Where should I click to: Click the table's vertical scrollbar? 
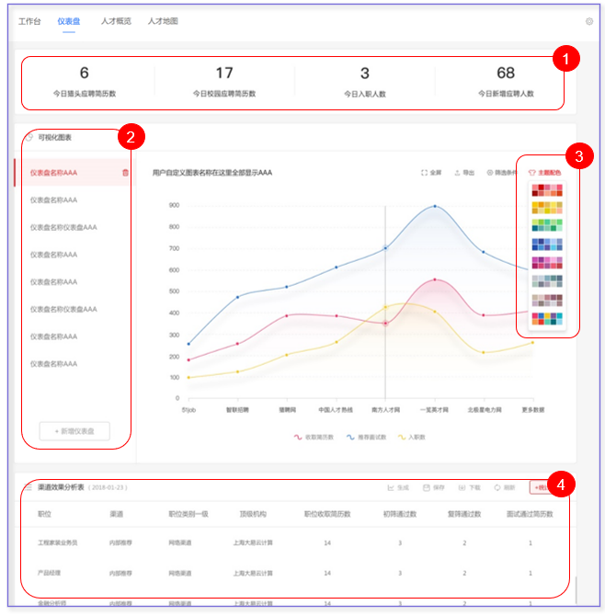[576, 589]
